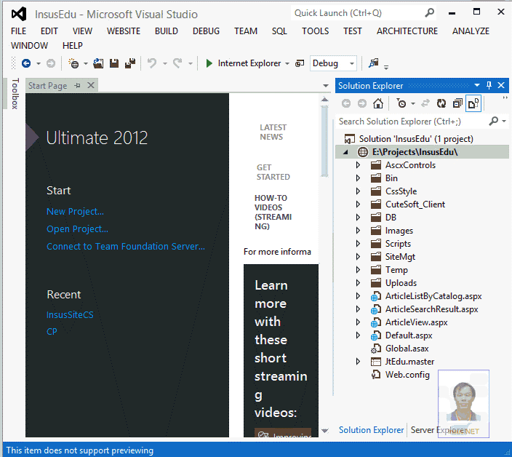Open the TOOLS menu
The height and width of the screenshot is (457, 512).
coord(315,31)
